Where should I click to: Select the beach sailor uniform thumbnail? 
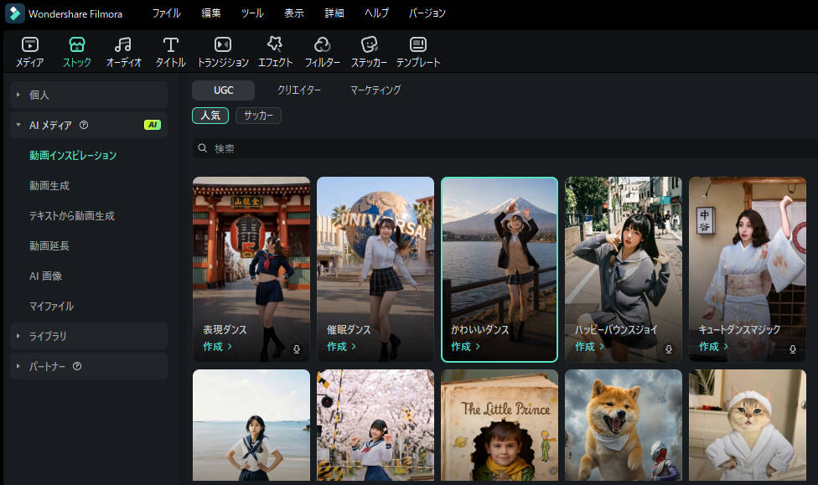coord(251,425)
